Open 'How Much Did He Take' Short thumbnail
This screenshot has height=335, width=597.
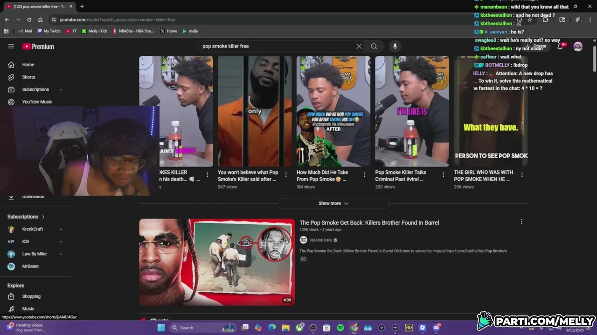pyautogui.click(x=333, y=111)
